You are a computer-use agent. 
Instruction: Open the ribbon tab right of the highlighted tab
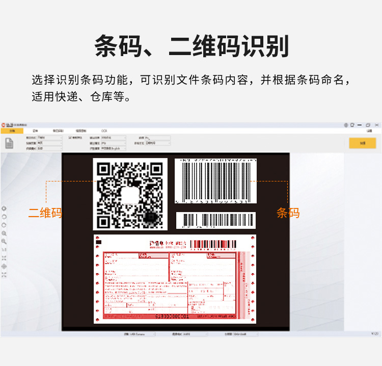click(35, 131)
